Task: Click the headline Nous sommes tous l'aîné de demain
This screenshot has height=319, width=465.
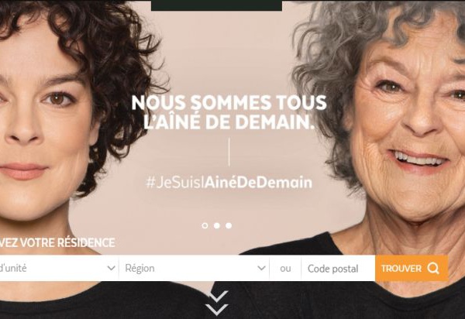Action: pos(229,112)
